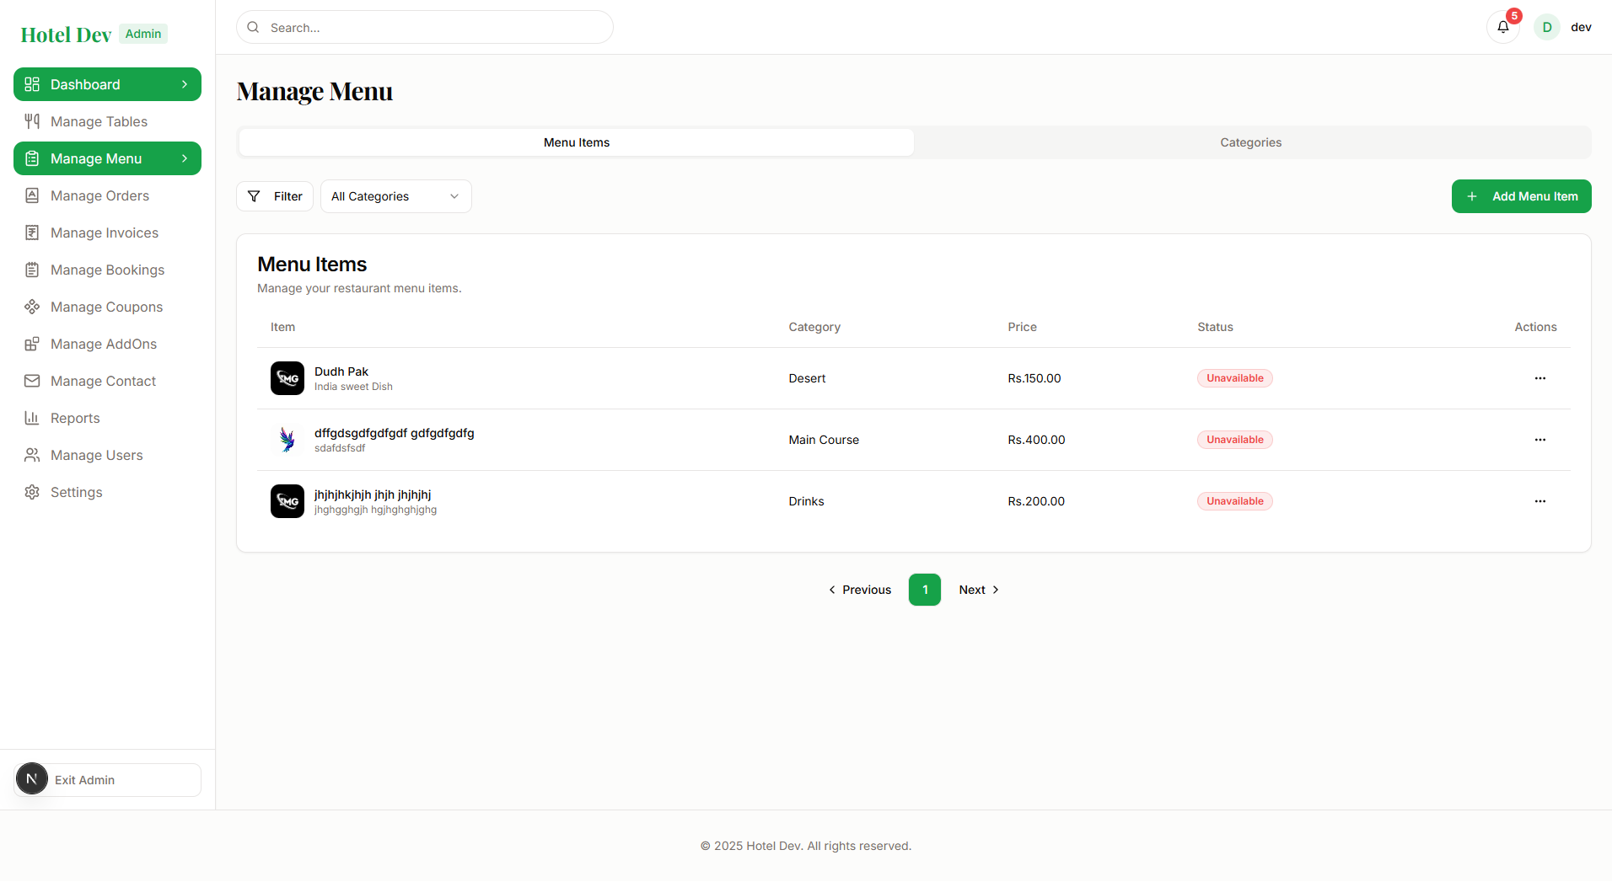The image size is (1612, 882).
Task: Go to Manage AddOns in sidebar
Action: point(103,344)
